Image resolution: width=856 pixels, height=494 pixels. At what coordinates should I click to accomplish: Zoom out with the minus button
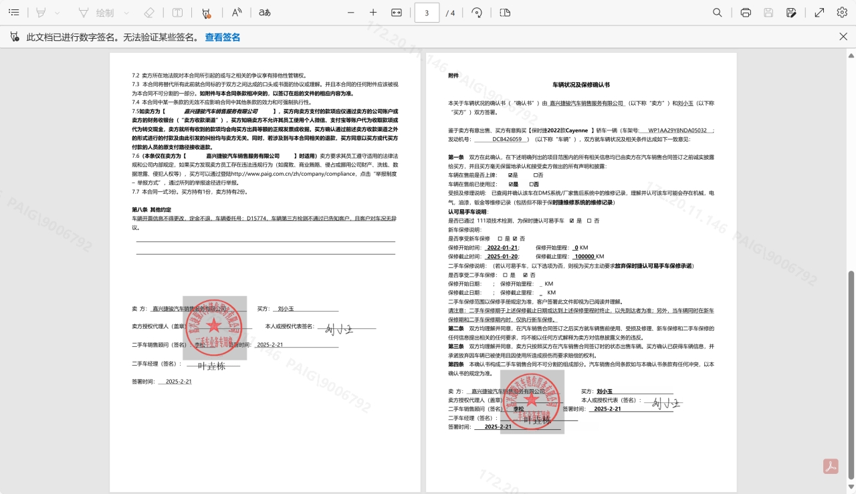pos(351,13)
